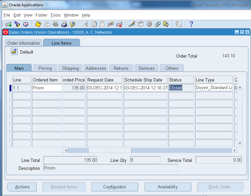Click the Closed status cell
The width and height of the screenshot is (251, 196).
tap(181, 88)
